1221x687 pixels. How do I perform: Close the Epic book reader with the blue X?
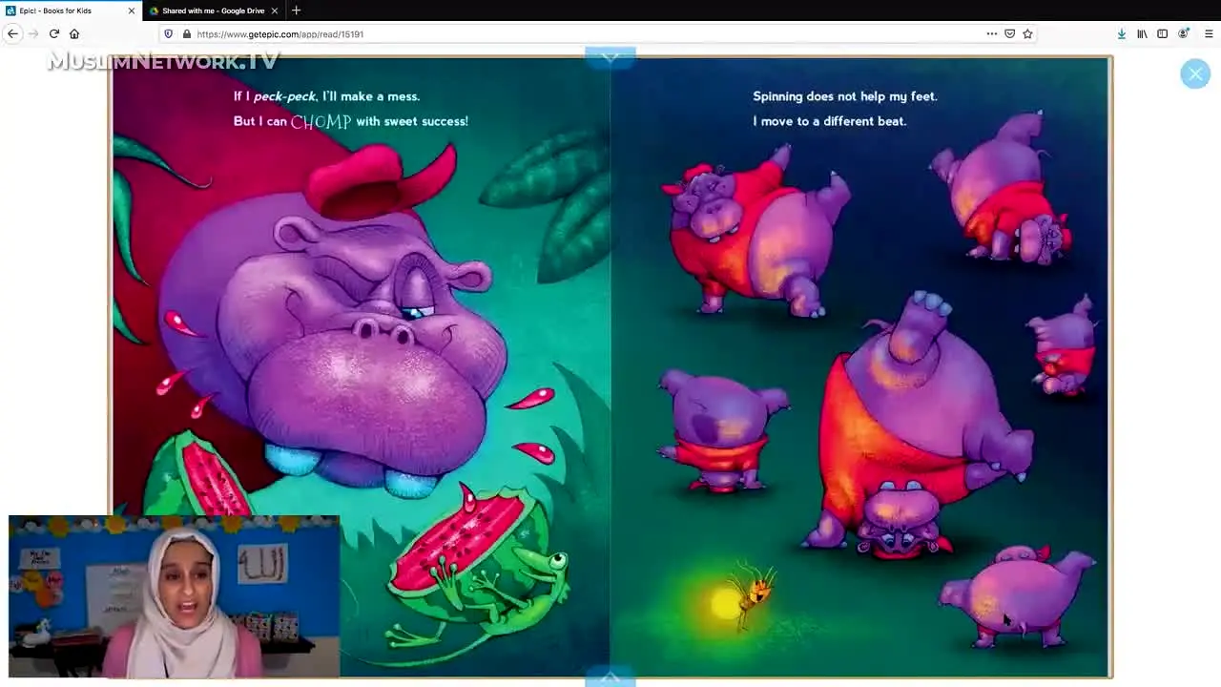[1194, 73]
